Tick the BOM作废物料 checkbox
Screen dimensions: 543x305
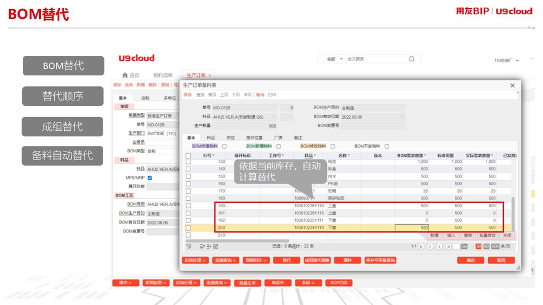[224, 147]
